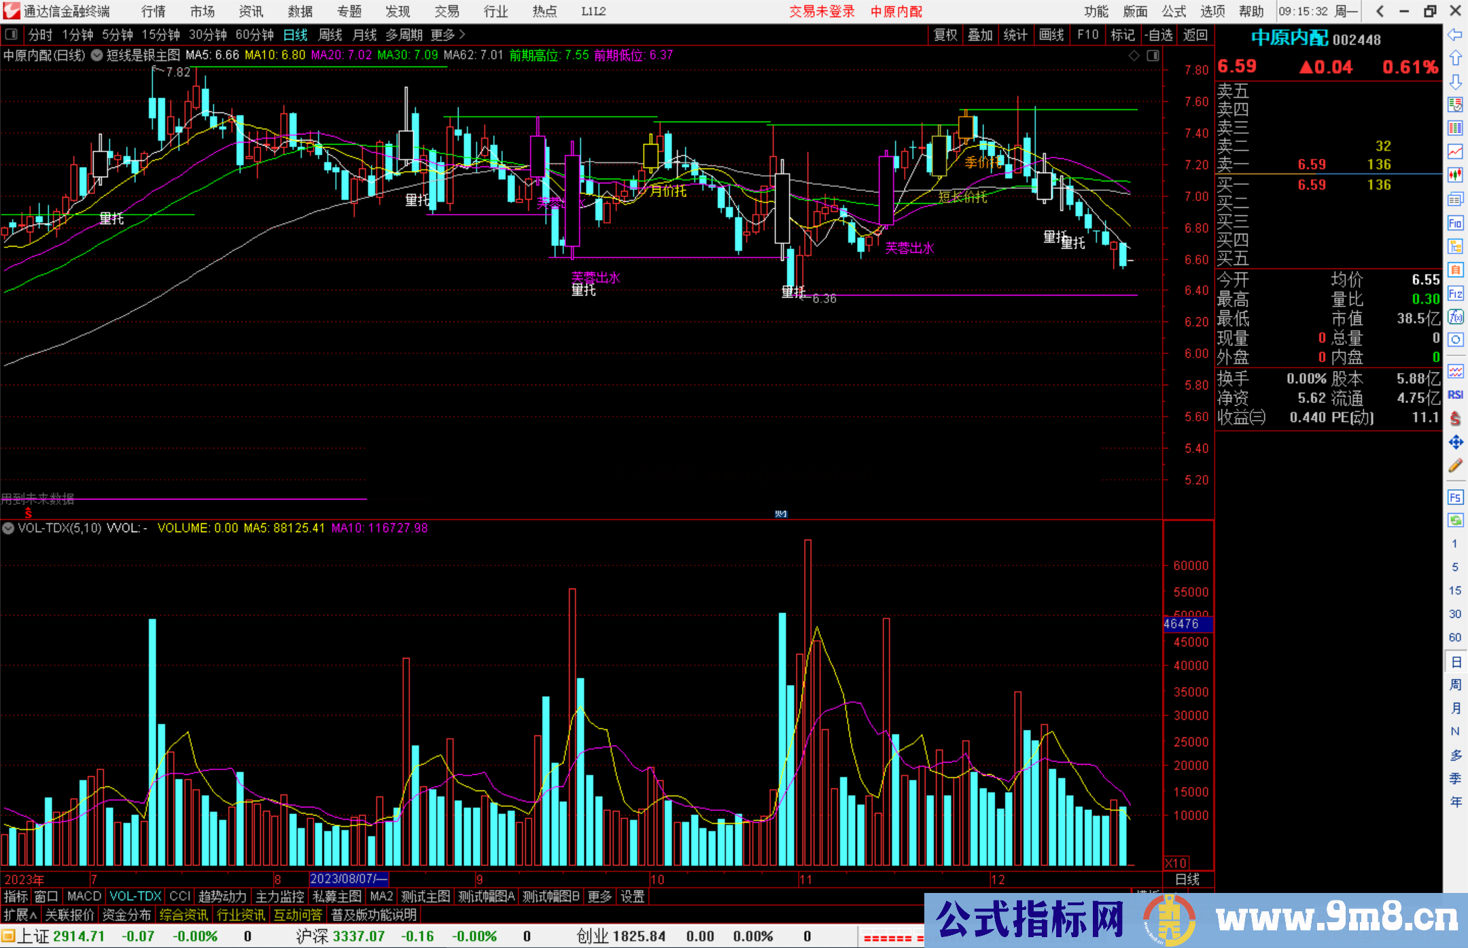Image resolution: width=1468 pixels, height=948 pixels.
Task: Click the four-way move arrows icon
Action: pyautogui.click(x=1455, y=442)
